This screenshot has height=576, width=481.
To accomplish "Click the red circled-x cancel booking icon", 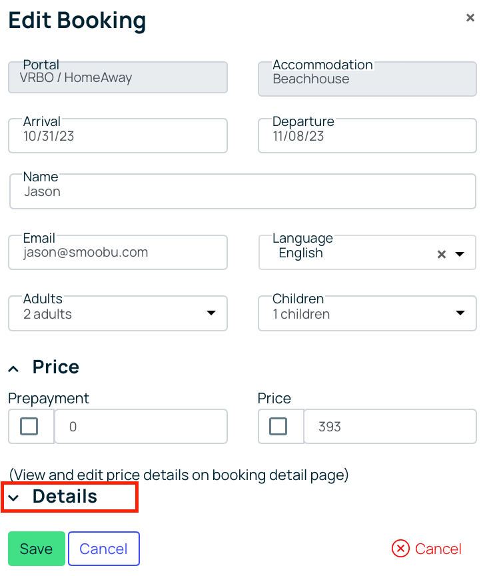I will [x=400, y=549].
